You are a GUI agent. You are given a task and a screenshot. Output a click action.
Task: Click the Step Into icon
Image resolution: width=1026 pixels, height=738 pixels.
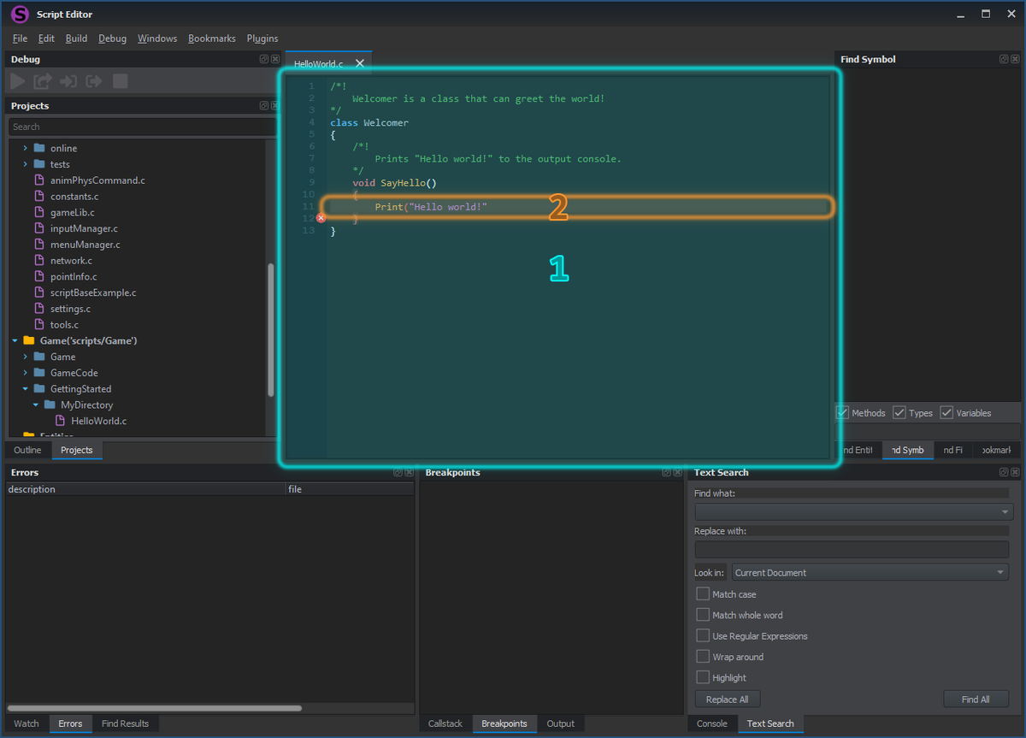pyautogui.click(x=69, y=81)
